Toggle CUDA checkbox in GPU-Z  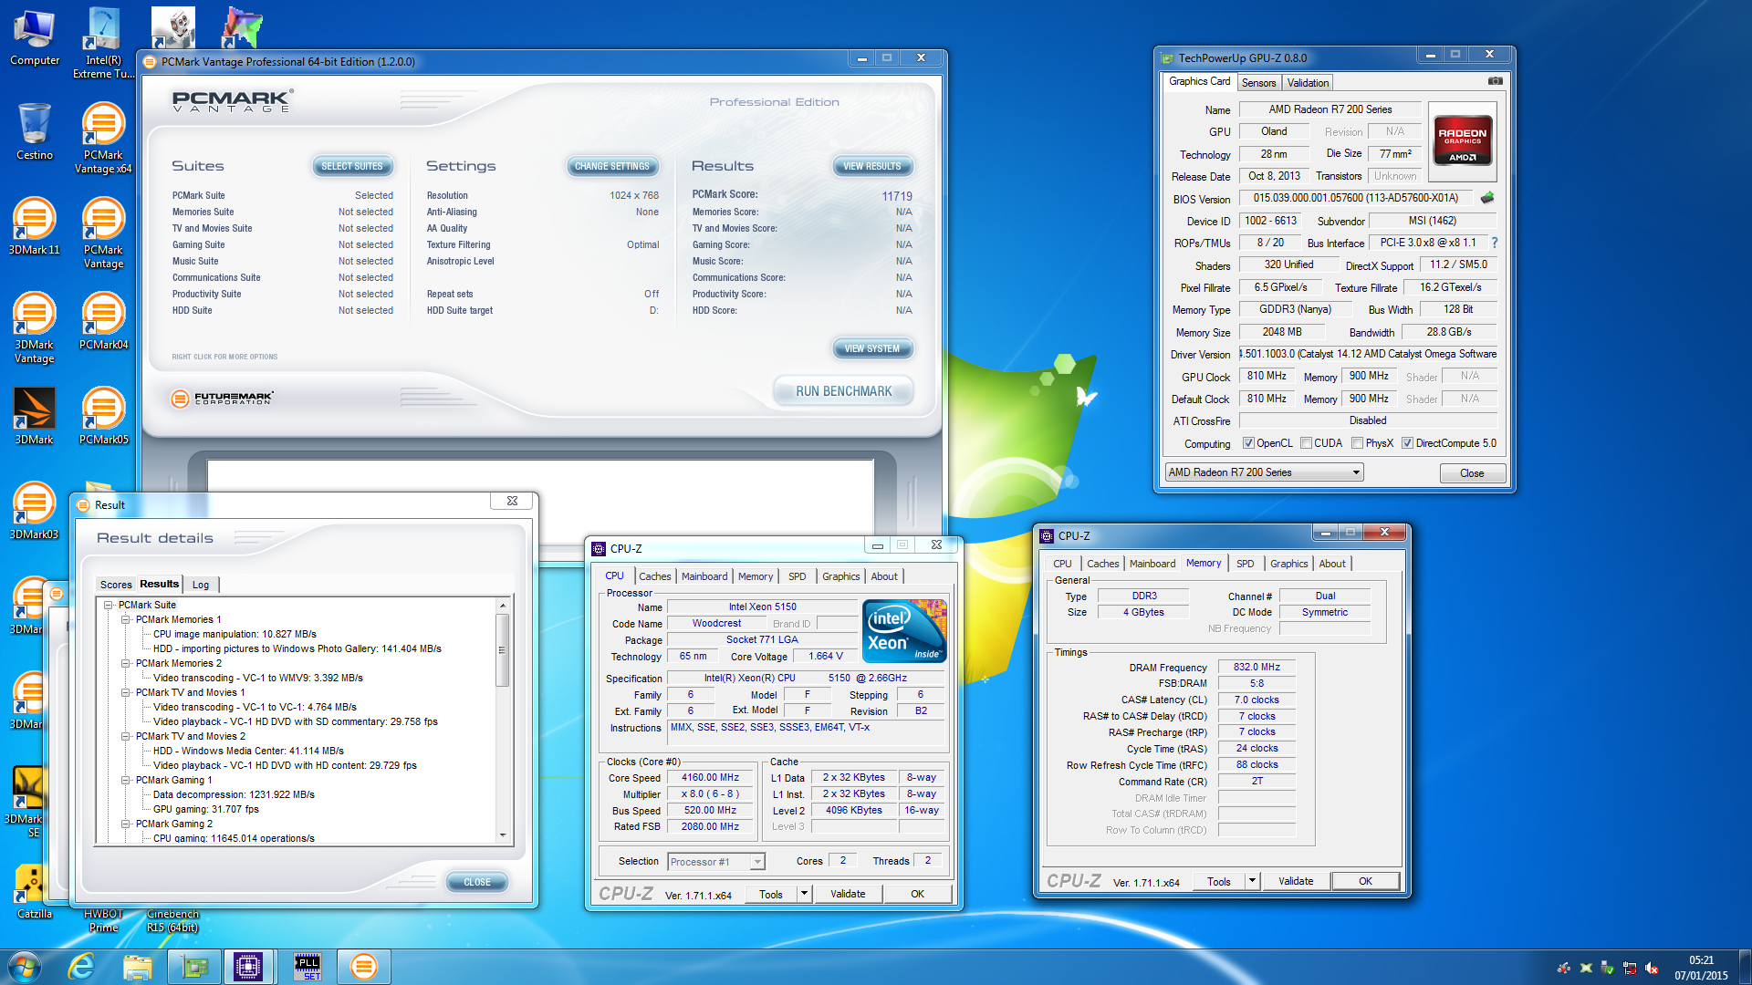click(1307, 443)
